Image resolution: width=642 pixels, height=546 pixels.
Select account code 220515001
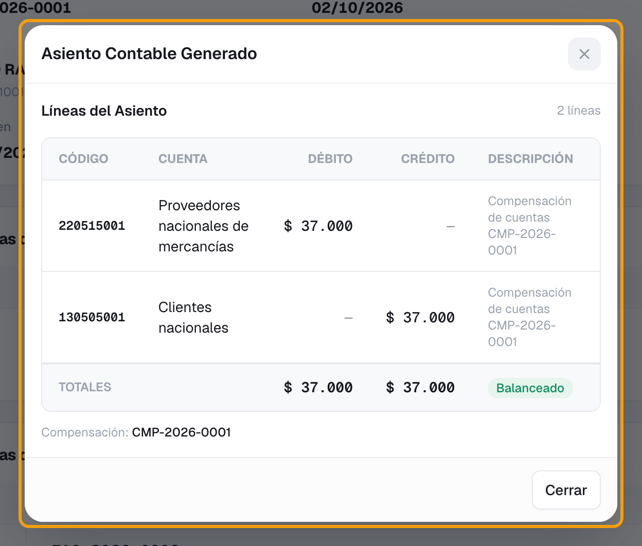point(92,226)
